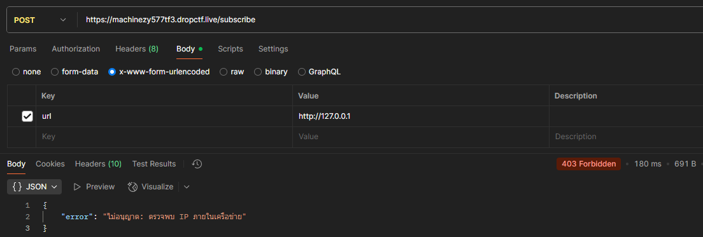Click the "error" key in response
Image resolution: width=703 pixels, height=237 pixels.
(x=76, y=217)
